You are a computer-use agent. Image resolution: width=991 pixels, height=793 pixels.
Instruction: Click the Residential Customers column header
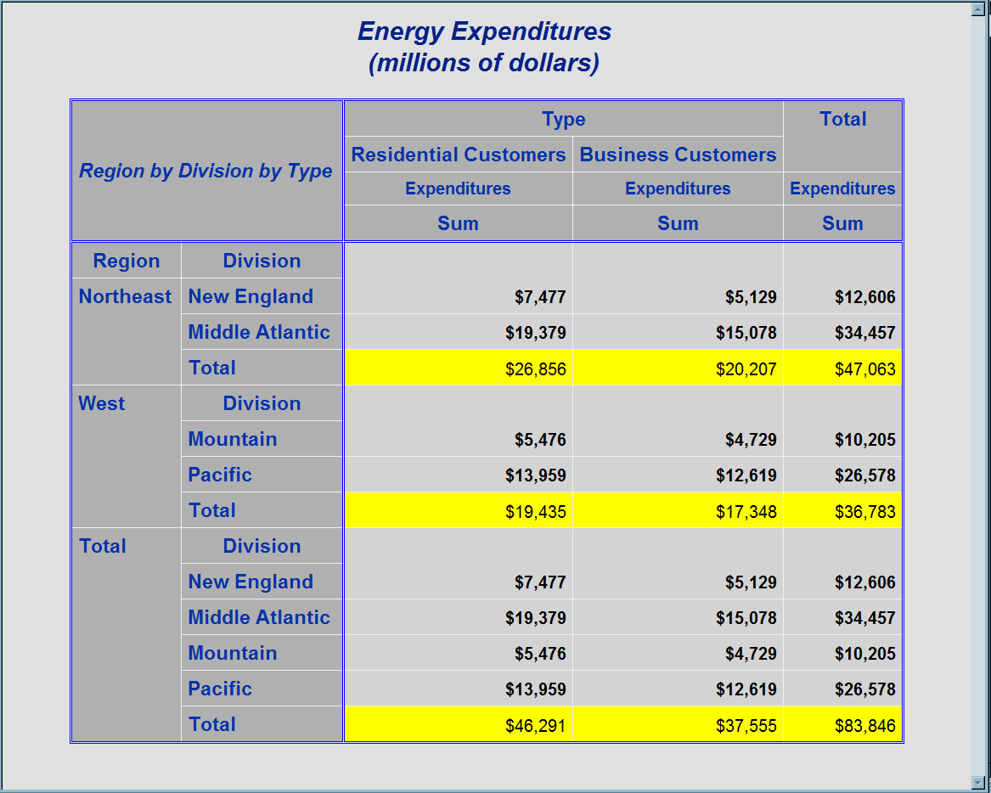pos(459,155)
